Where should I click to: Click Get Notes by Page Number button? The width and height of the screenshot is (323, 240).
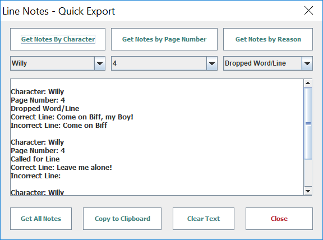[164, 39]
